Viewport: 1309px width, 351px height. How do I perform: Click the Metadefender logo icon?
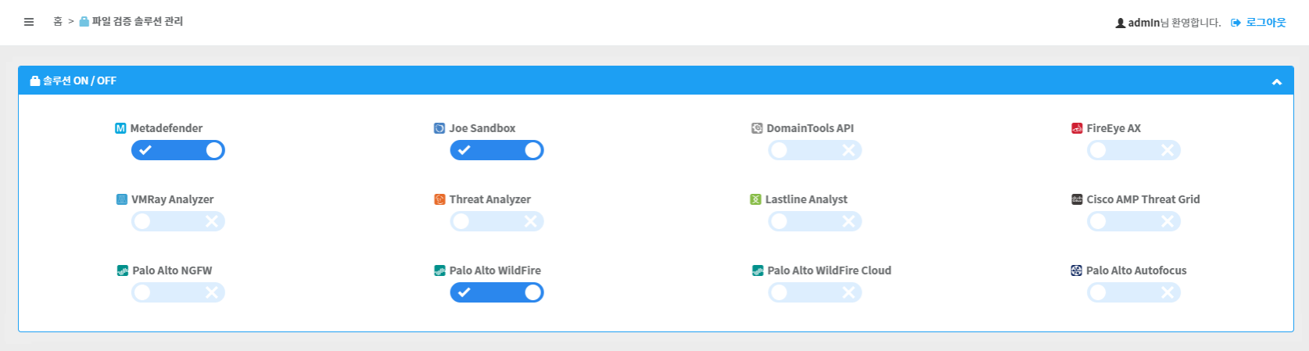[120, 128]
